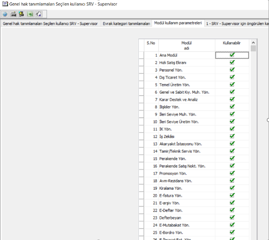
Task: Disable the E-fatura Yön. module checkbox
Action: (x=232, y=195)
